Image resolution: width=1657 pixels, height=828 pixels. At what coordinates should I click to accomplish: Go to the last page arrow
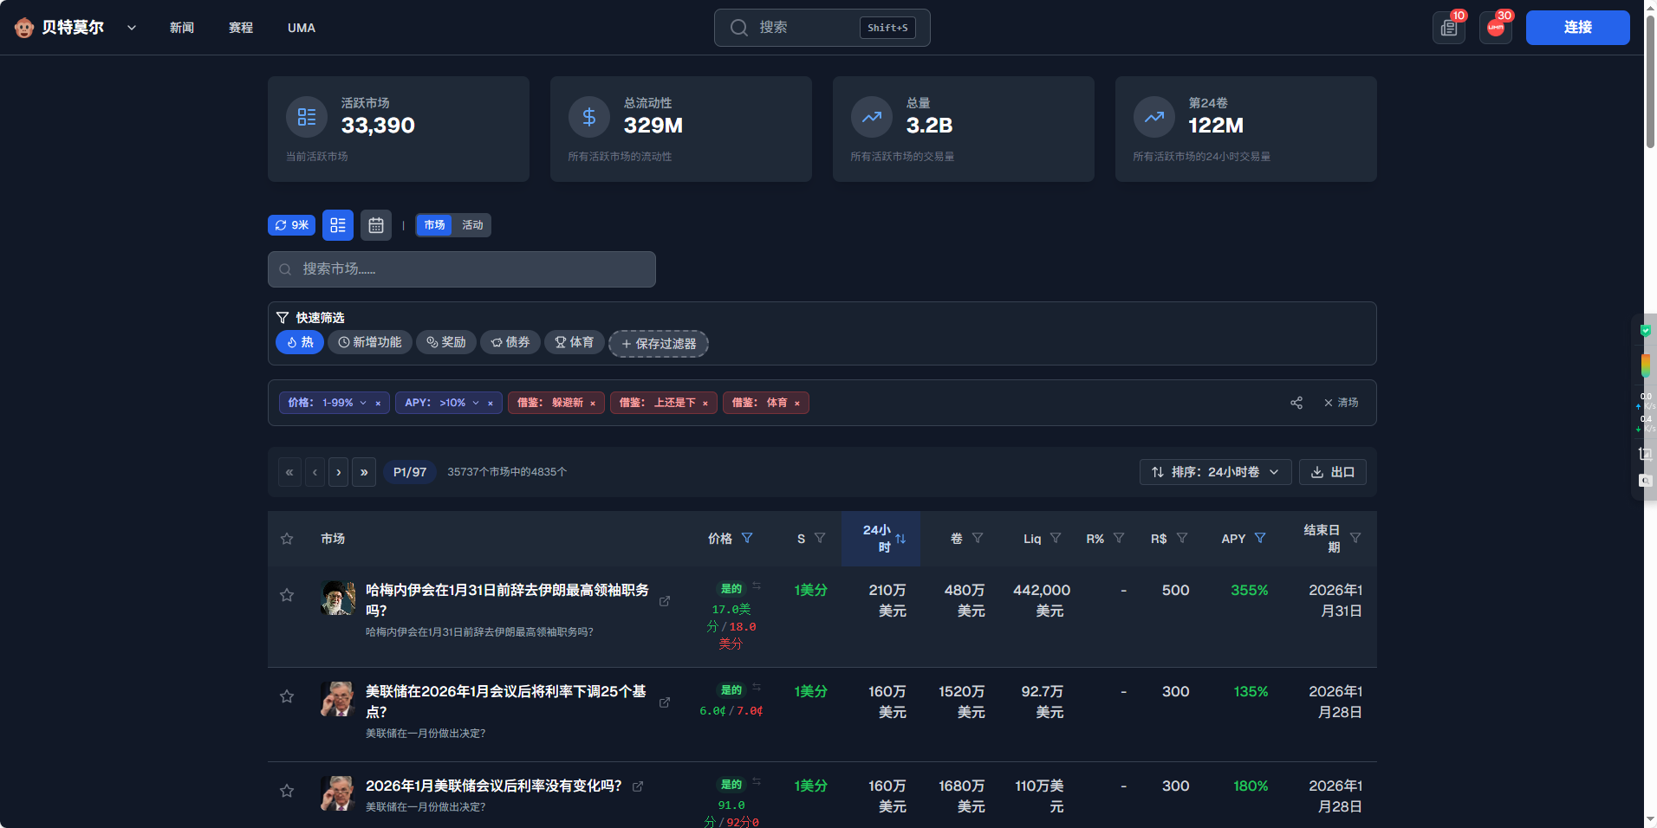(364, 472)
